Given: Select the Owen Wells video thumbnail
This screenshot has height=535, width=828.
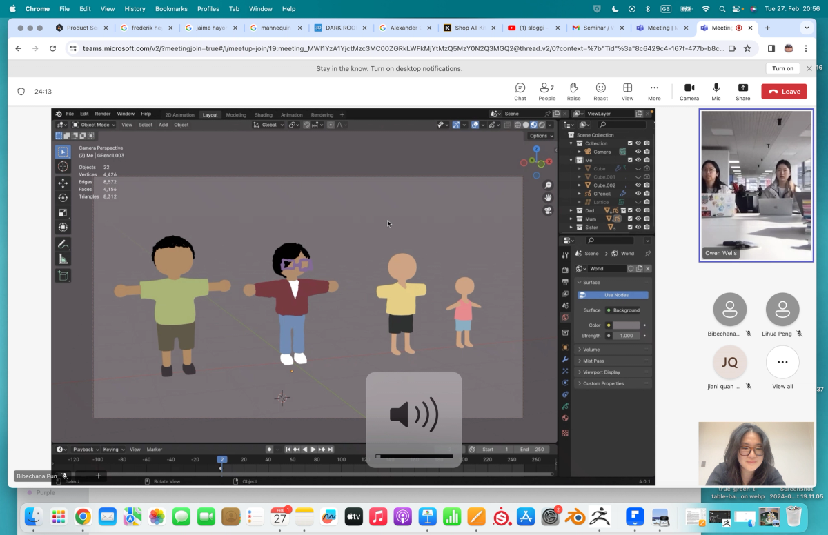Looking at the screenshot, I should pyautogui.click(x=756, y=185).
